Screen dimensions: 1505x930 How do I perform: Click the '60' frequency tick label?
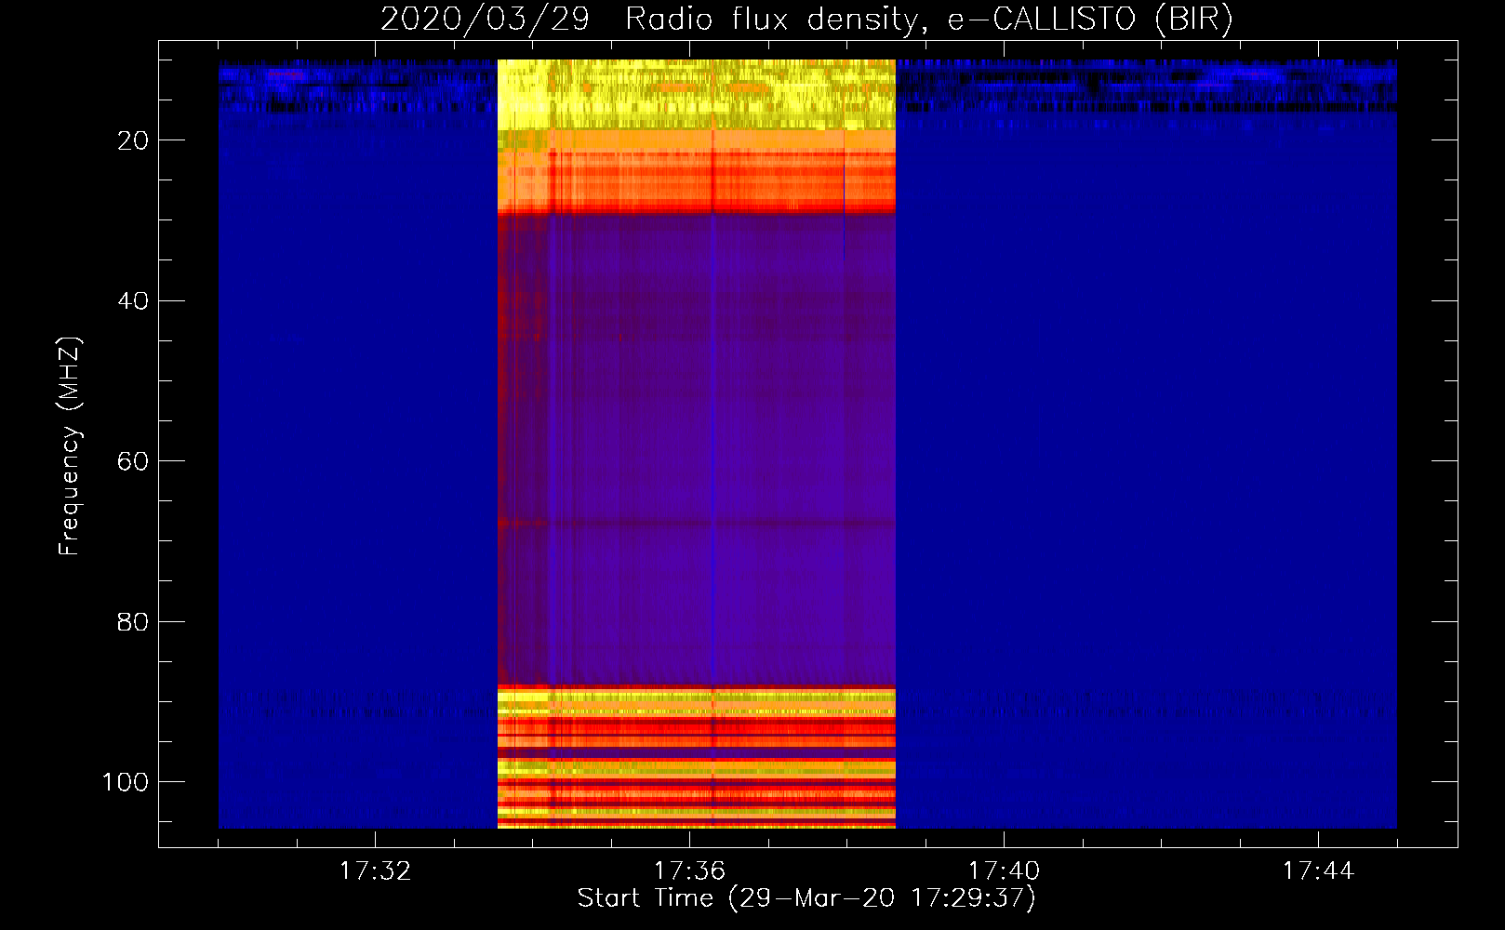(133, 461)
